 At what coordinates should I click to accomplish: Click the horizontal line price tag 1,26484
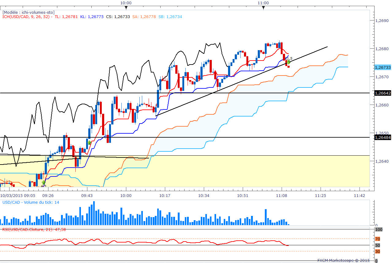(x=383, y=137)
